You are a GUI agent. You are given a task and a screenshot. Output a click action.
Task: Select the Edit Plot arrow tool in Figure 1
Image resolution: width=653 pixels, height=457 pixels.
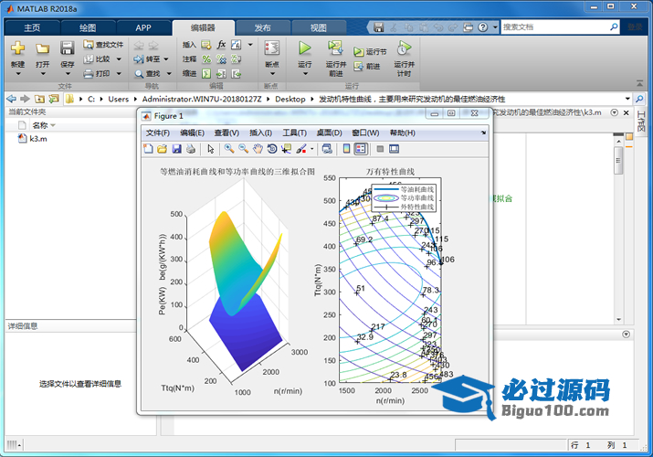click(x=211, y=149)
